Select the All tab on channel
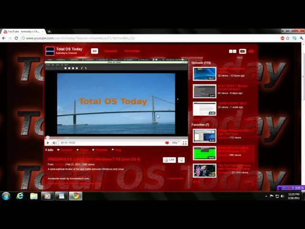 tap(94, 51)
